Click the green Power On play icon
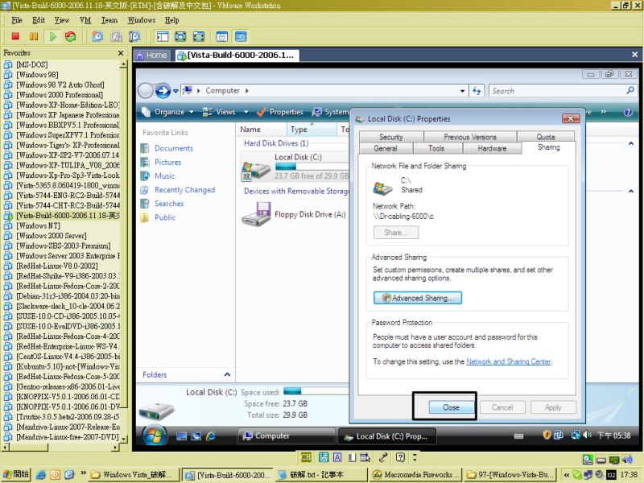 point(52,36)
